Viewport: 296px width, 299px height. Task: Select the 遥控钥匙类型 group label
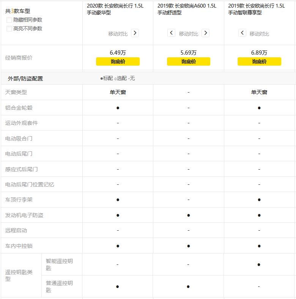[19, 275]
